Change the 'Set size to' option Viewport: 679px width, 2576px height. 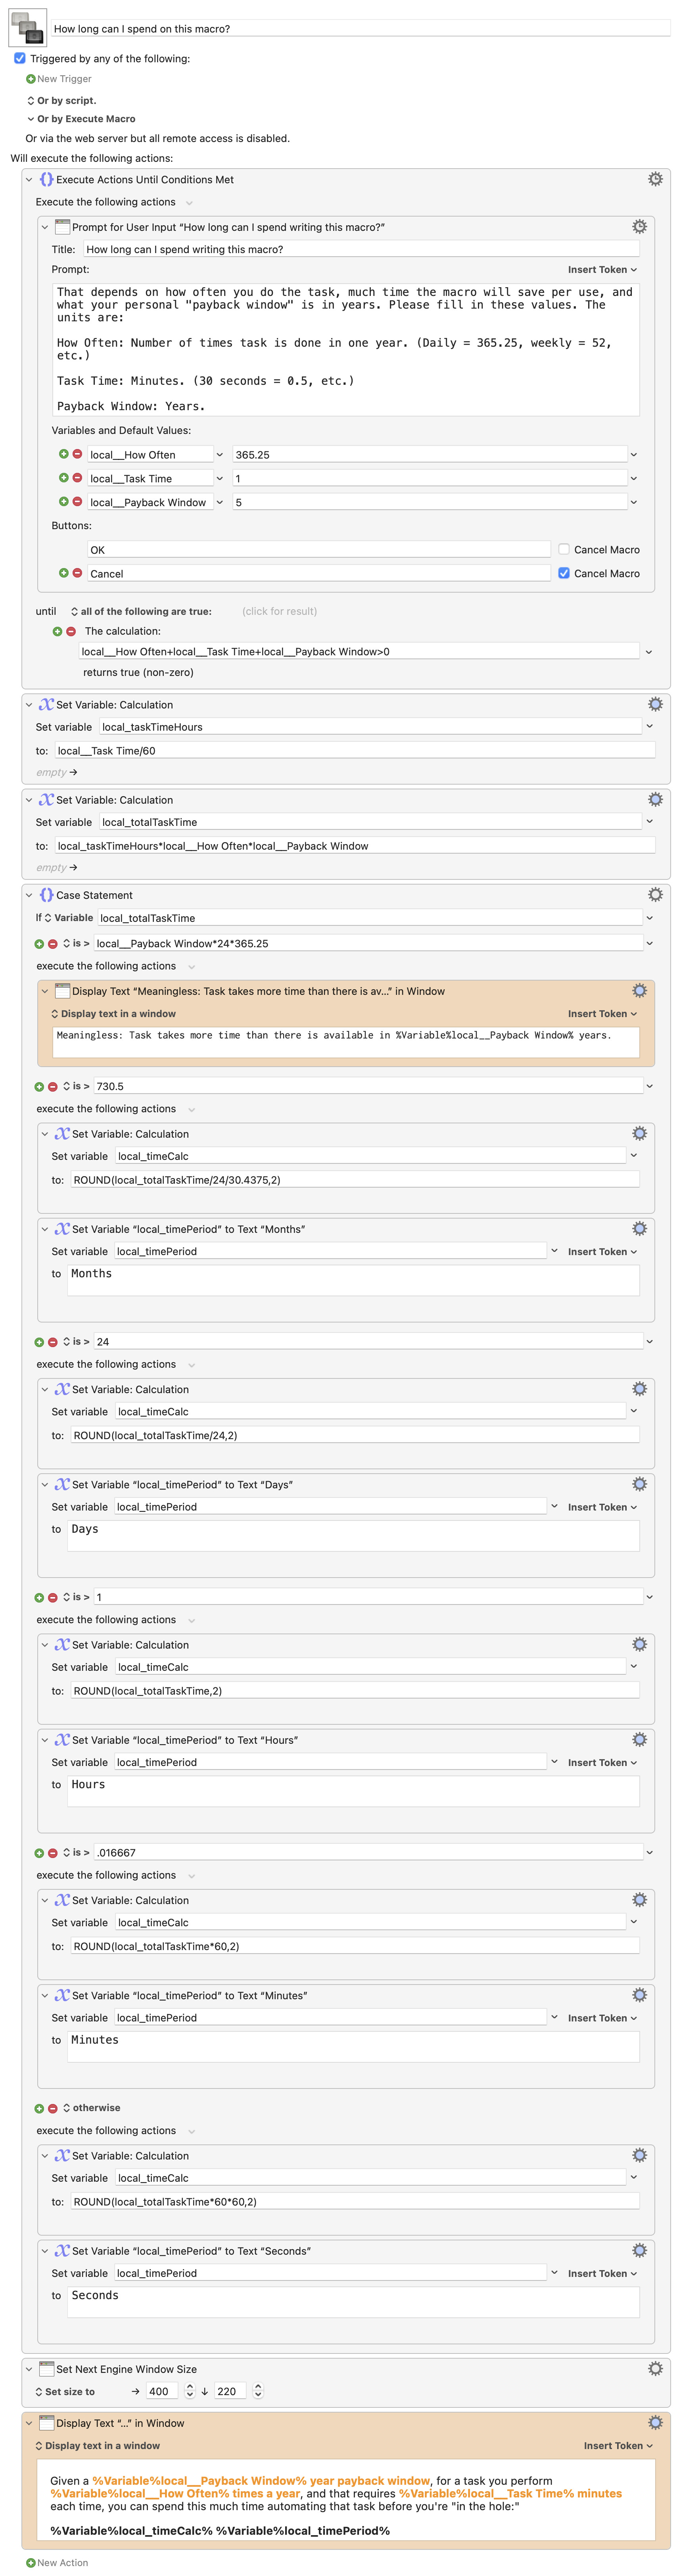click(x=65, y=2391)
